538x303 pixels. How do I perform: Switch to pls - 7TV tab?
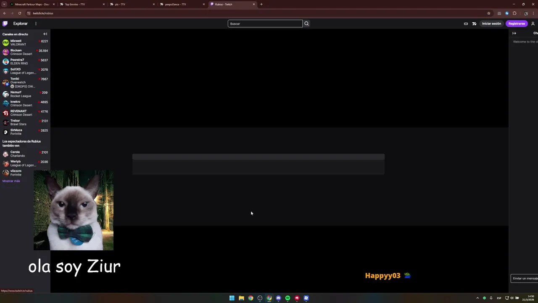click(132, 4)
